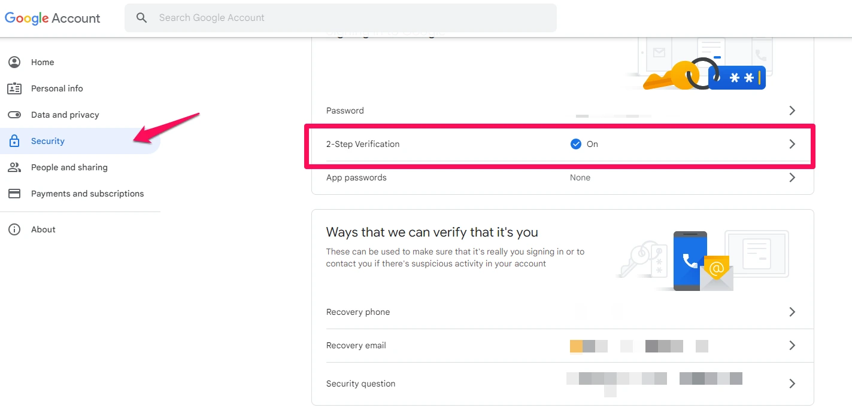Click the Recovery email row label

[x=356, y=345]
